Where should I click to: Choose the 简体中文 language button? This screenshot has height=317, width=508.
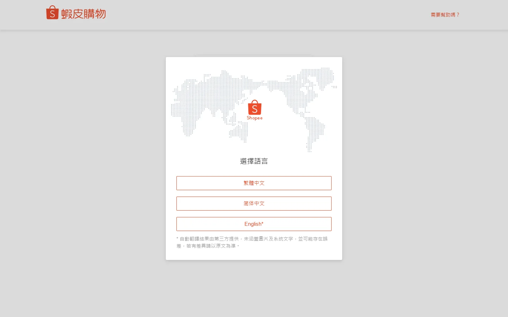pyautogui.click(x=254, y=204)
